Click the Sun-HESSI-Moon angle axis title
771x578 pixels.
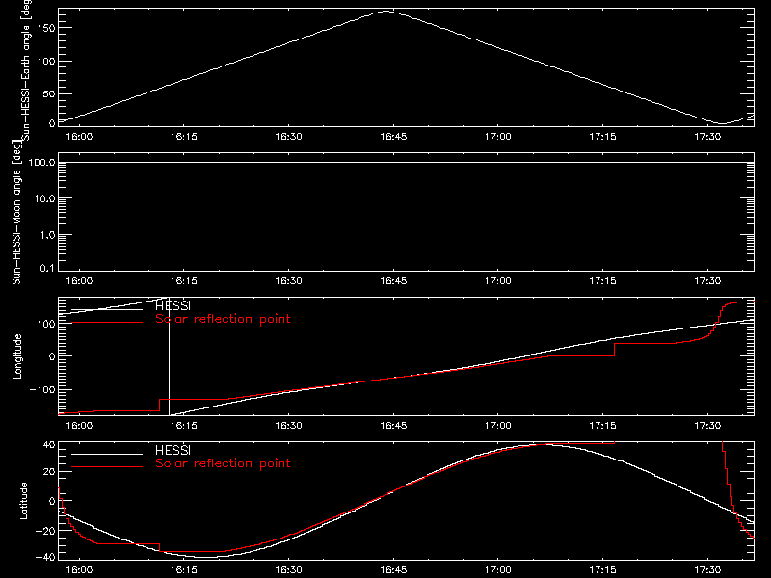pyautogui.click(x=16, y=212)
